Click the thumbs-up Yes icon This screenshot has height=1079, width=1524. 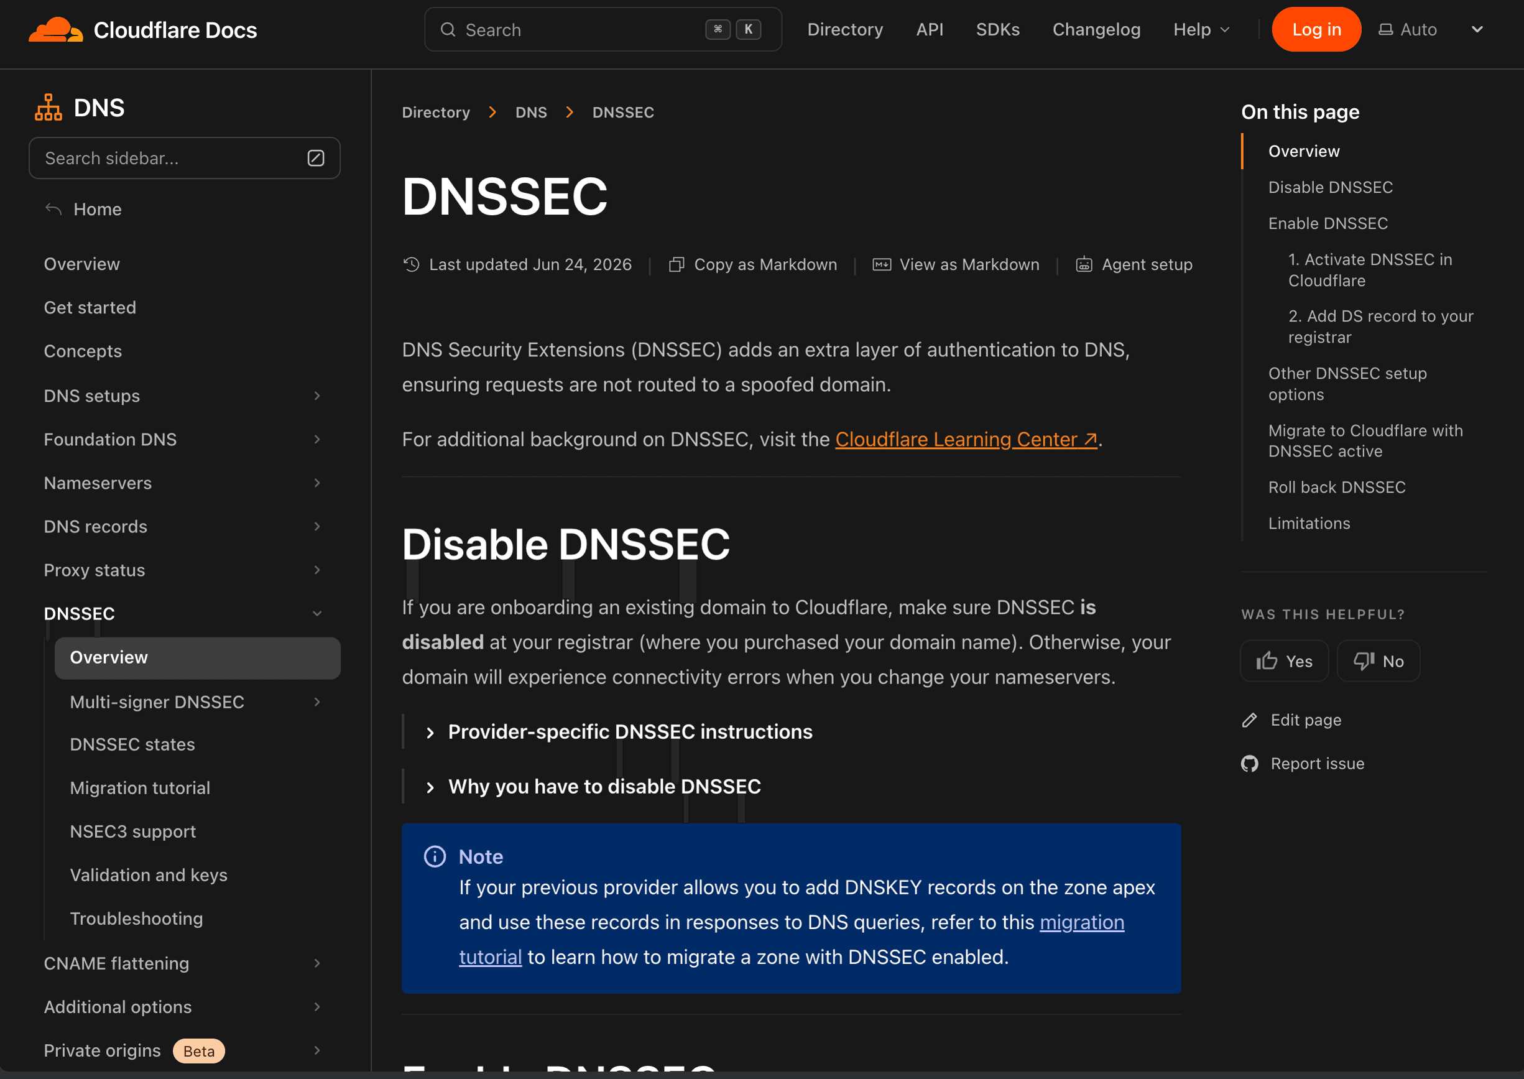click(x=1266, y=661)
